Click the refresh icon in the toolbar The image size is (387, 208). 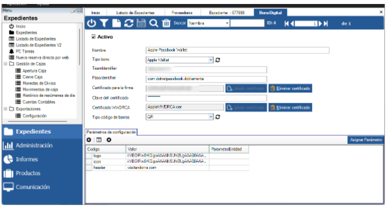128,23
